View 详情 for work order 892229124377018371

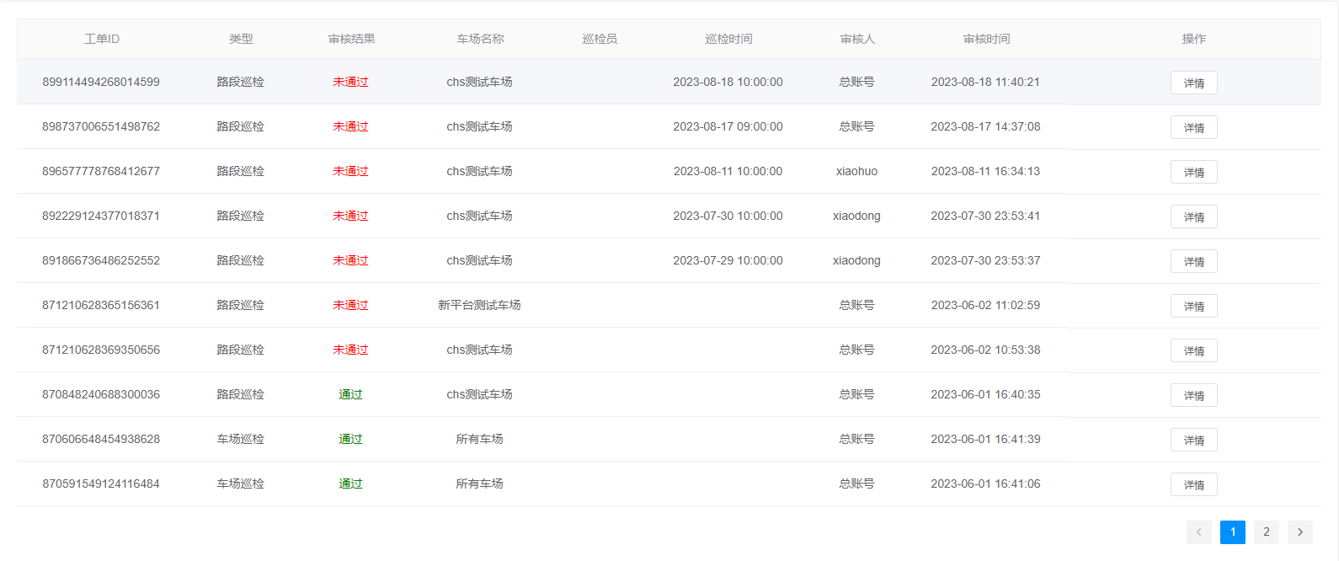pyautogui.click(x=1193, y=216)
